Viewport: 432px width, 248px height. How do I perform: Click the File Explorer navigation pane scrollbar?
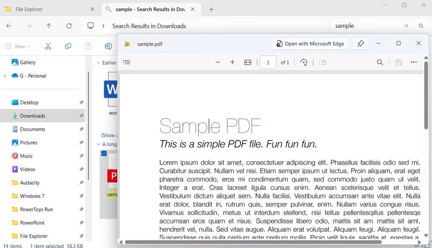(88, 126)
